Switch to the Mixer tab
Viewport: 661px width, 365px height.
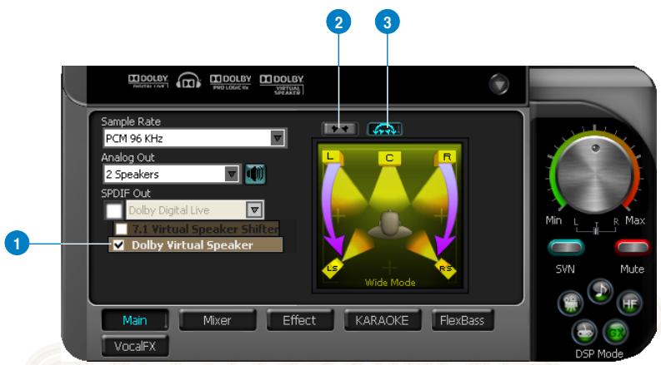point(217,320)
